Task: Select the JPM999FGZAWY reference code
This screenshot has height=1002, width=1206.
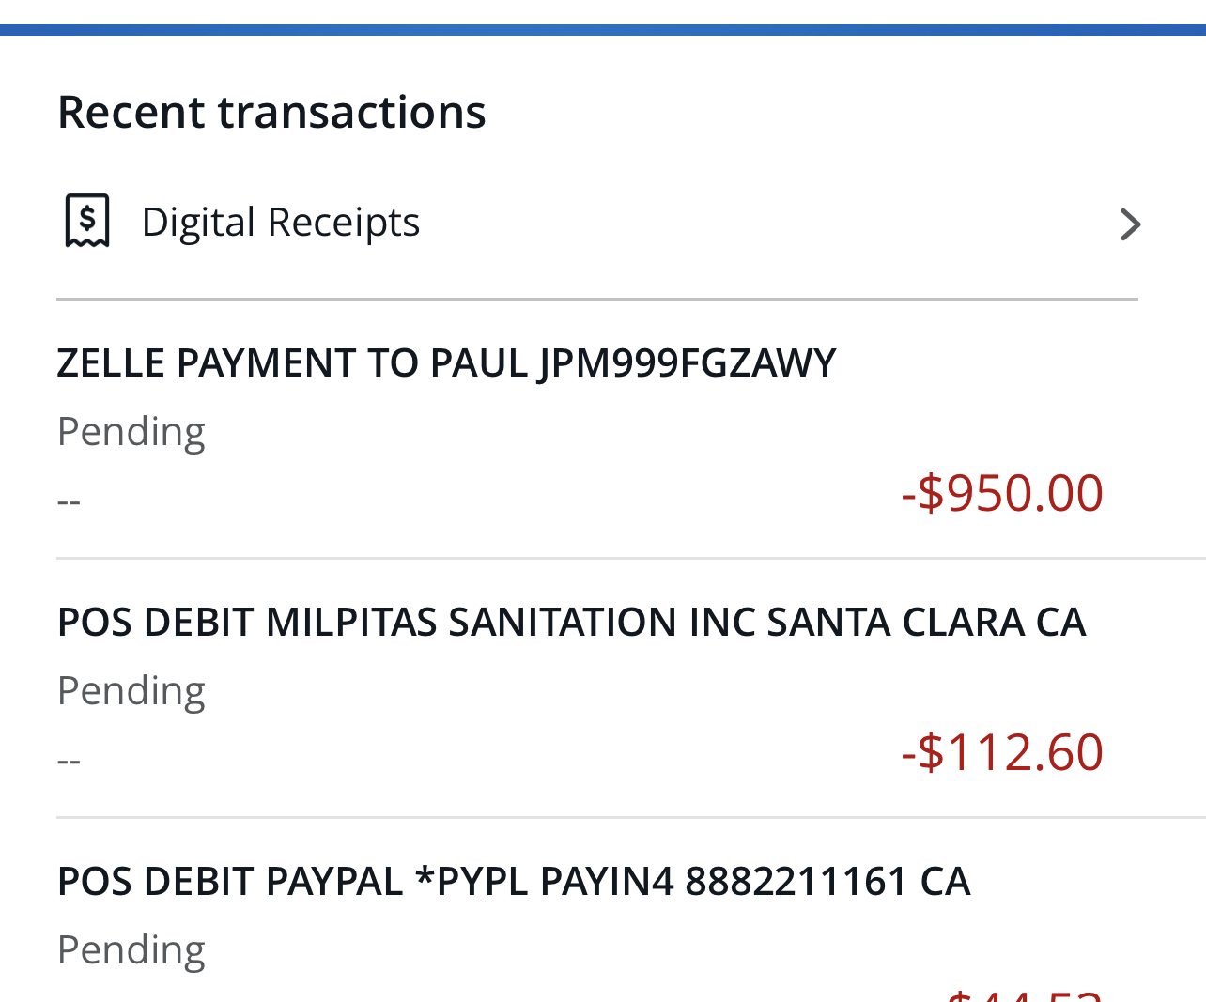Action: pos(687,363)
